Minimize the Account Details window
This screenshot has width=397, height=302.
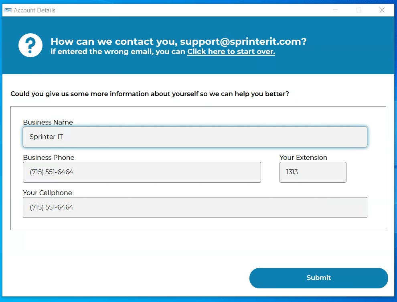point(335,10)
